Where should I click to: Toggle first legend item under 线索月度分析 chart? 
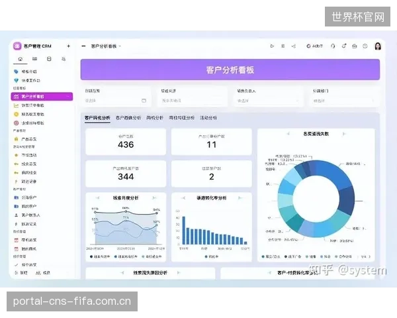pyautogui.click(x=100, y=256)
